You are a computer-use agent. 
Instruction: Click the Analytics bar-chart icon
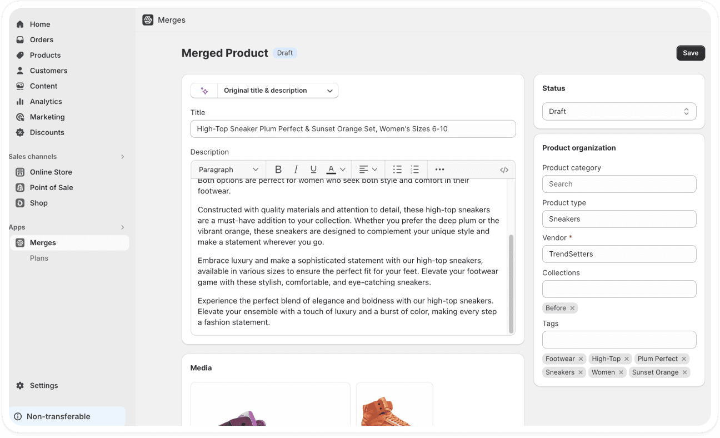click(x=21, y=101)
